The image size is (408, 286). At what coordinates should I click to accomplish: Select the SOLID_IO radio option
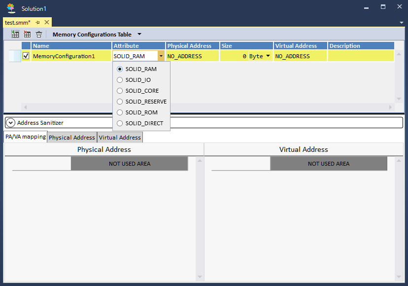tap(120, 80)
